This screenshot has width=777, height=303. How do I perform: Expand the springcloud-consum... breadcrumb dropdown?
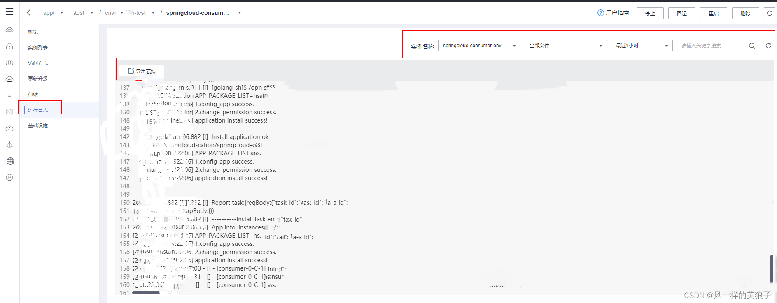point(240,13)
